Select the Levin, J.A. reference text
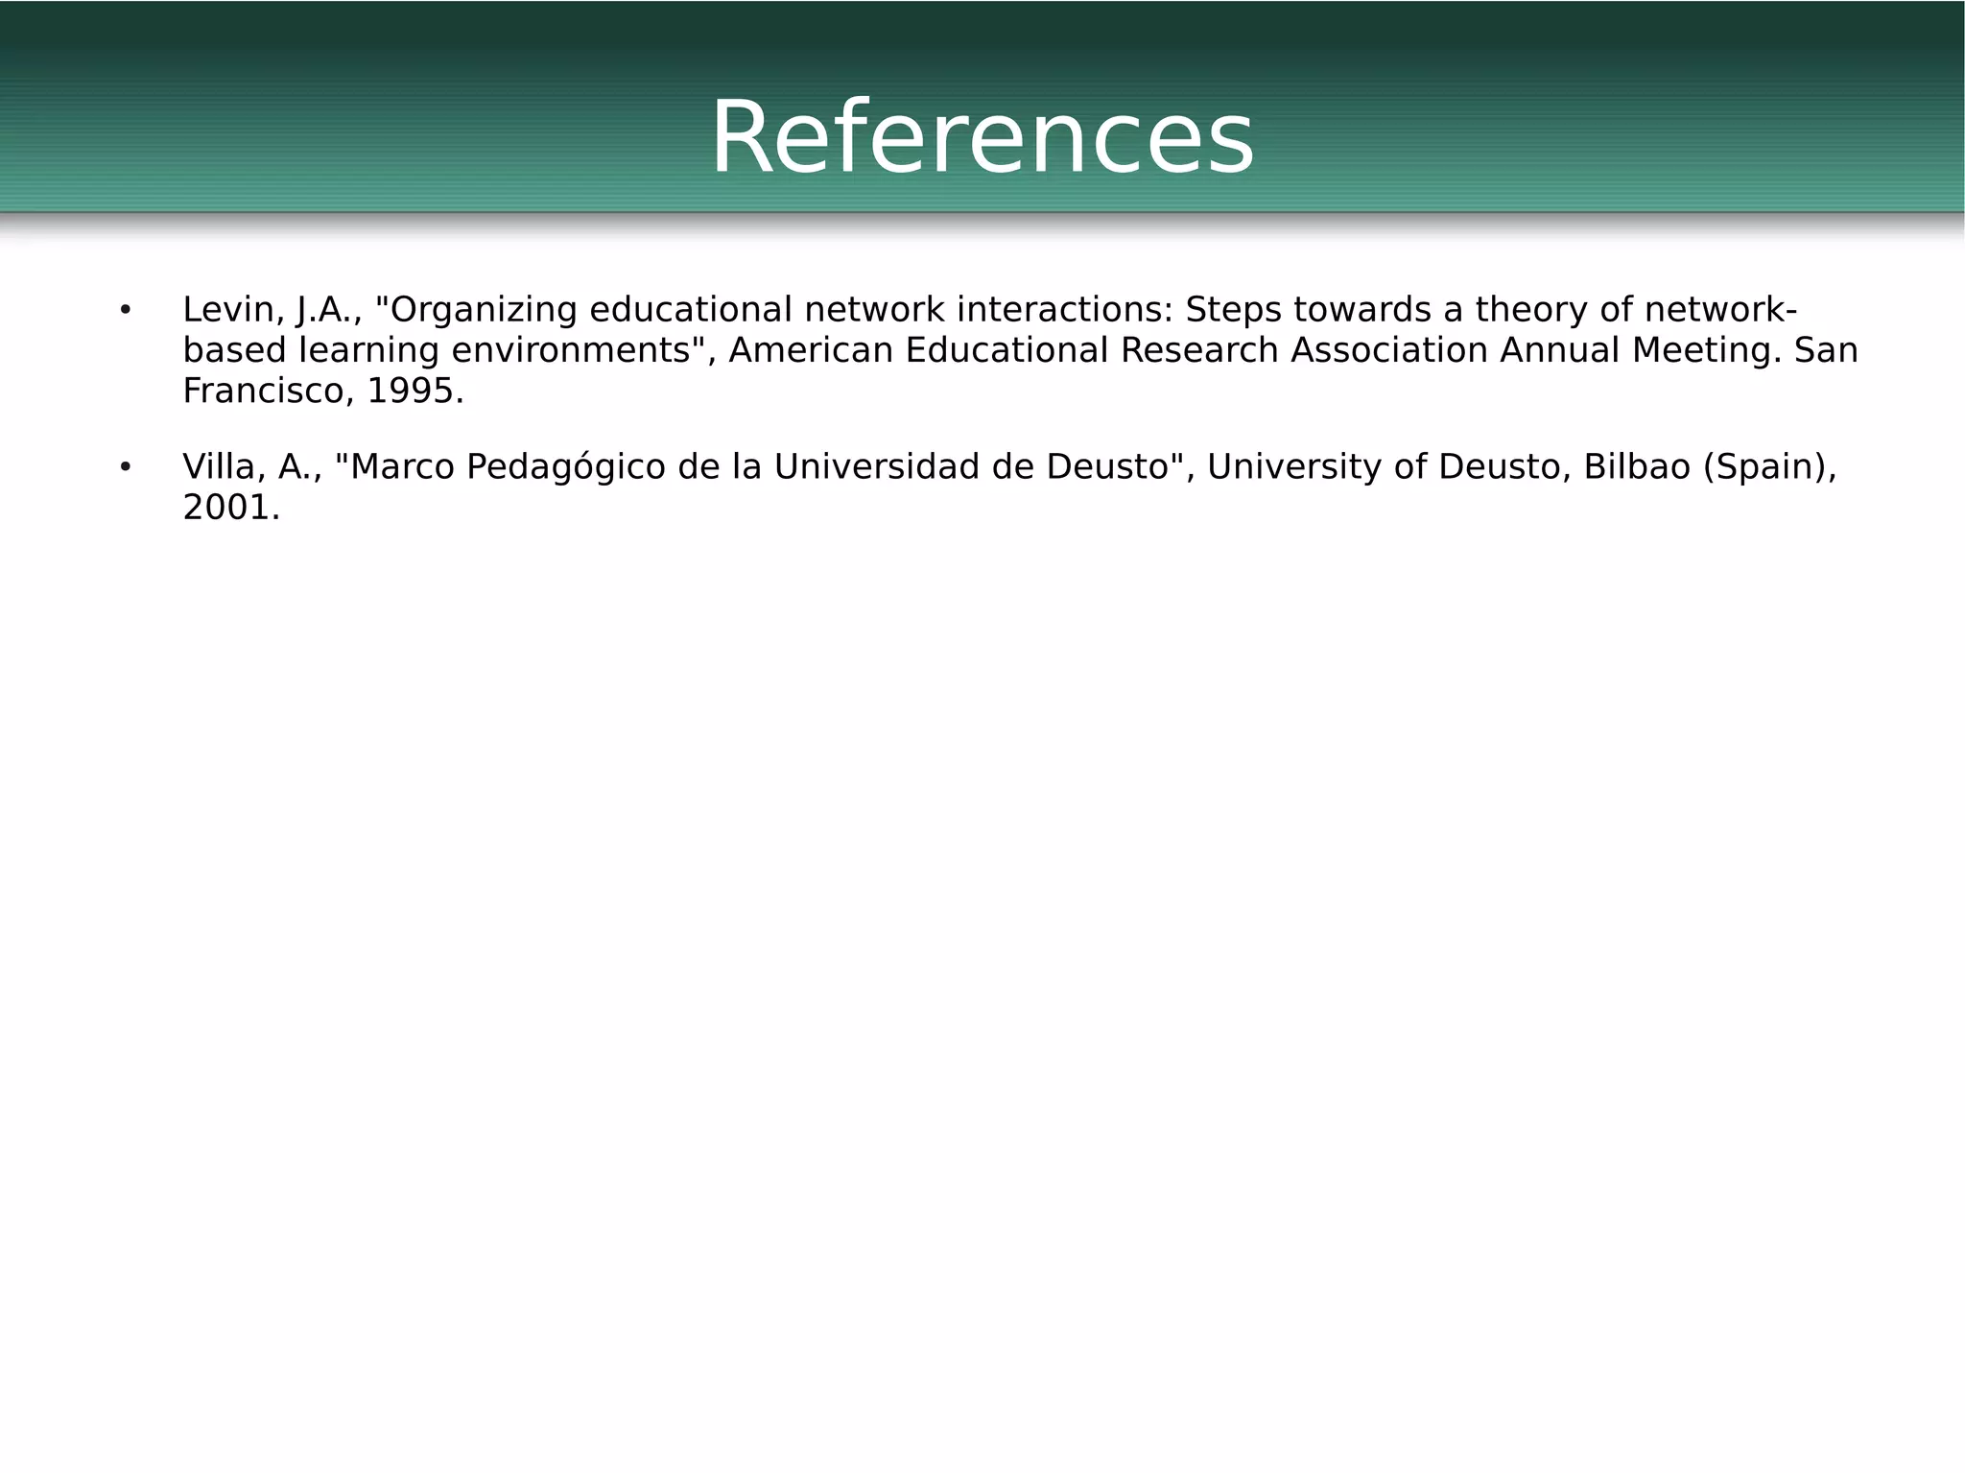The width and height of the screenshot is (1965, 1473). [x=1020, y=350]
